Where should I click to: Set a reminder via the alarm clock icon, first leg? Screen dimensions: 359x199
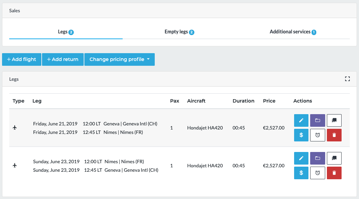317,135
